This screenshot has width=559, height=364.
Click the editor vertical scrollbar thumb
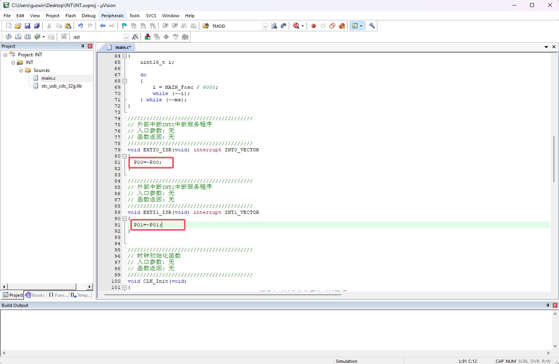click(554, 158)
